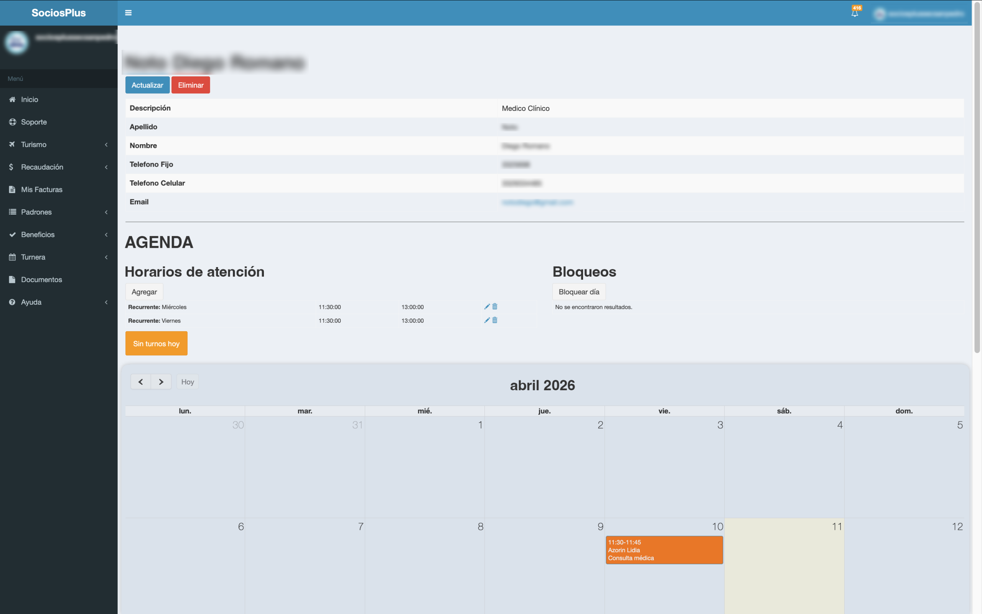This screenshot has width=982, height=614.
Task: Open Documentos in the sidebar
Action: [x=41, y=279]
